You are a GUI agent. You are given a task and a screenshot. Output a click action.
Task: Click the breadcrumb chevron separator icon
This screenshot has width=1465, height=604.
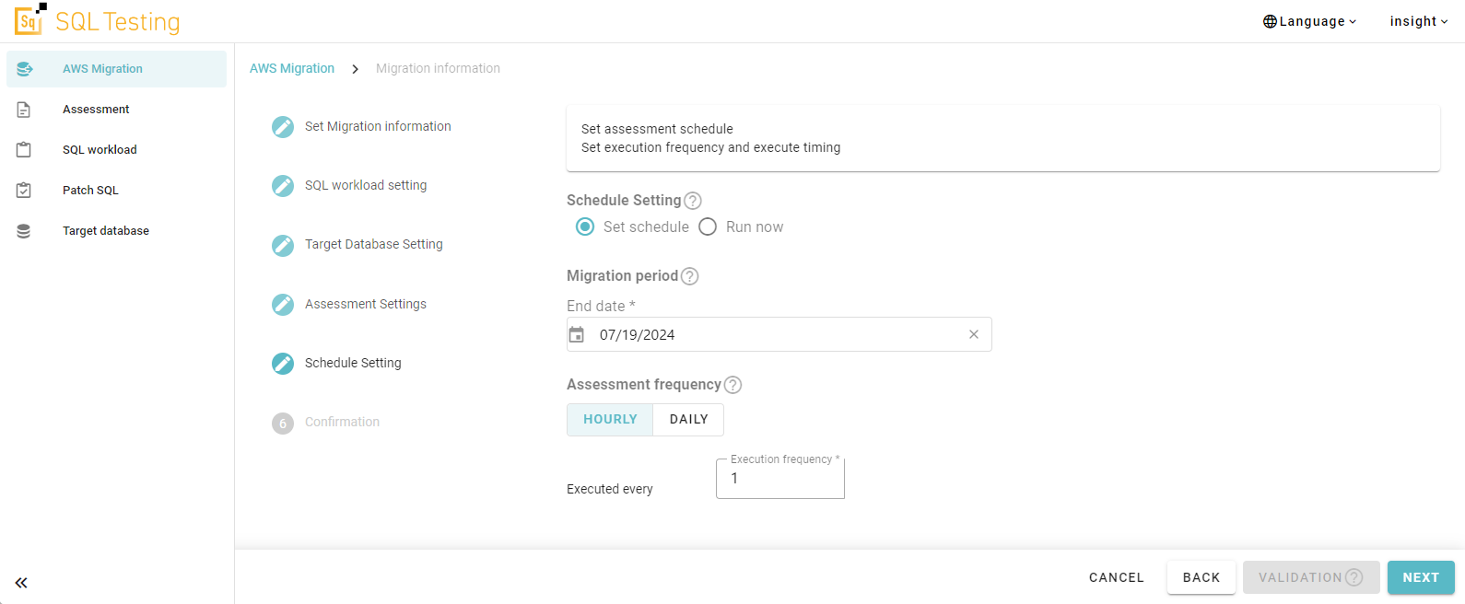pos(355,69)
